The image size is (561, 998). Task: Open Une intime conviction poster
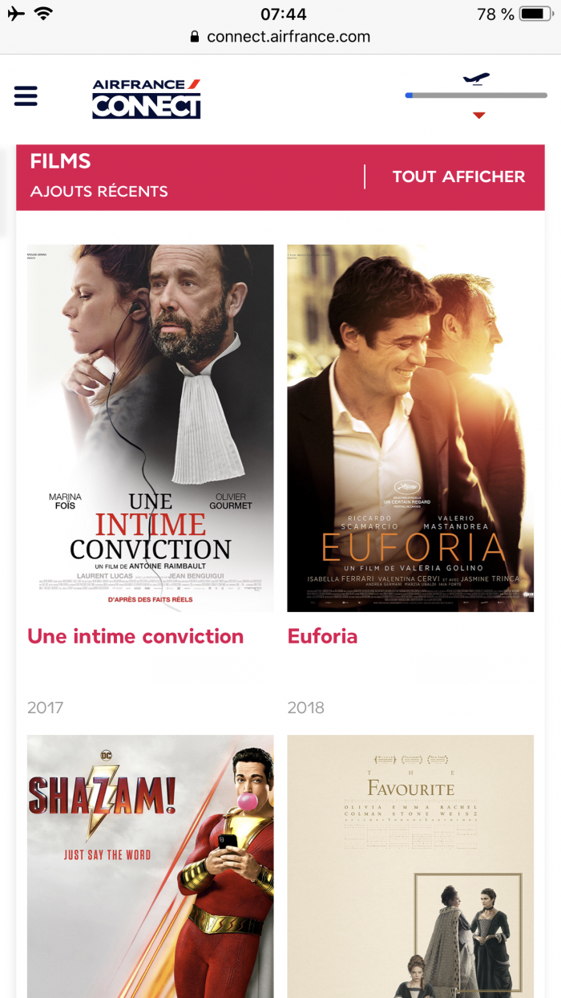pos(151,428)
